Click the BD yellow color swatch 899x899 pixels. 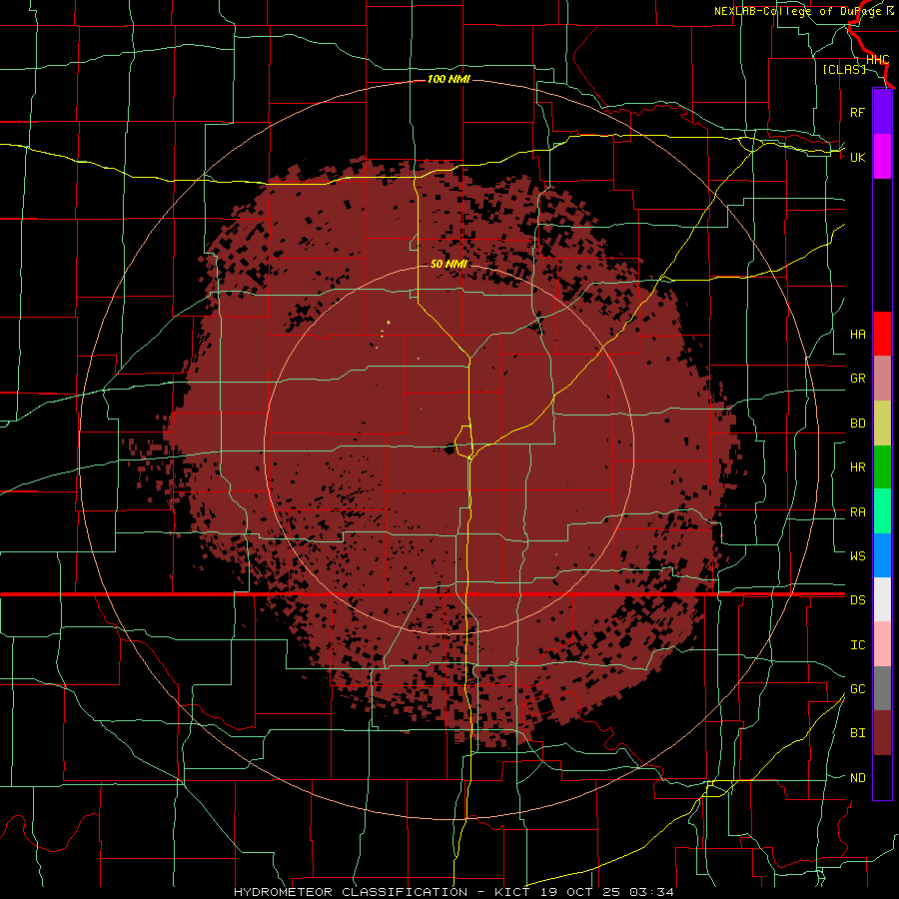(882, 424)
